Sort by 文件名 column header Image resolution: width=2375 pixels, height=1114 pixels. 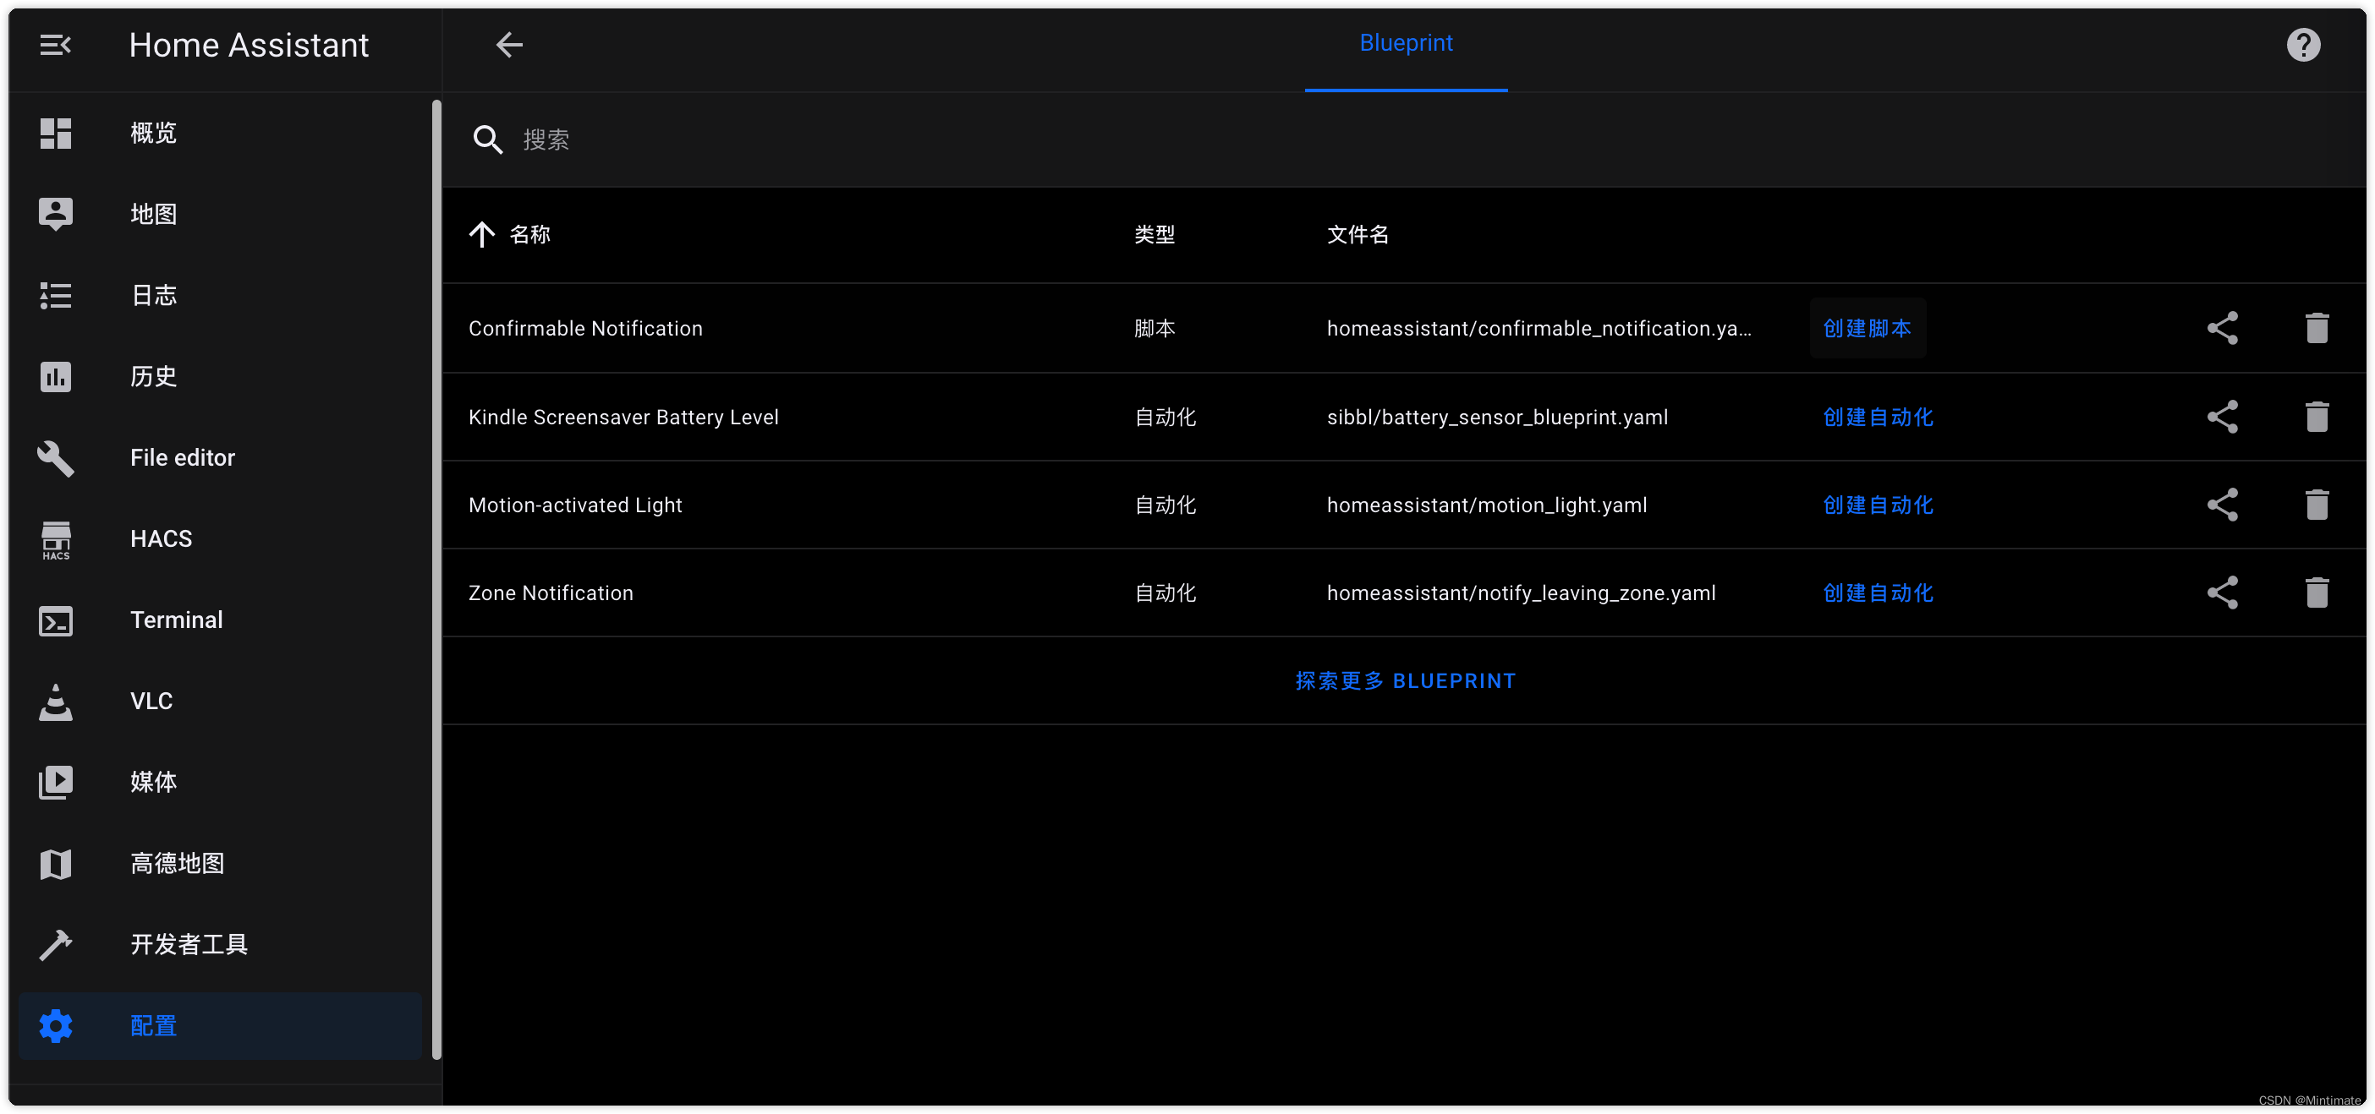click(x=1358, y=234)
